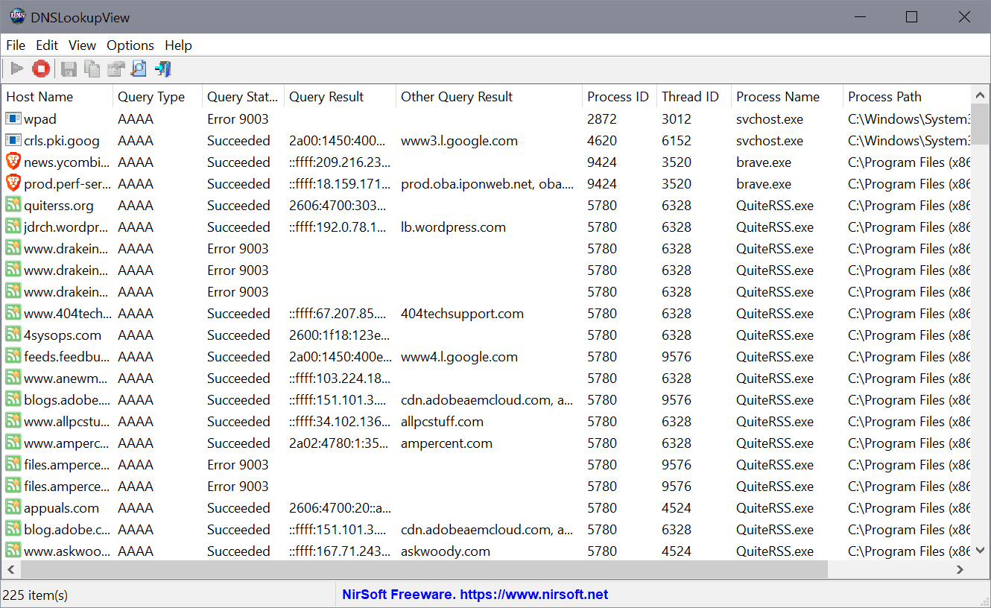
Task: Click the Exit door toolbar icon
Action: click(162, 69)
